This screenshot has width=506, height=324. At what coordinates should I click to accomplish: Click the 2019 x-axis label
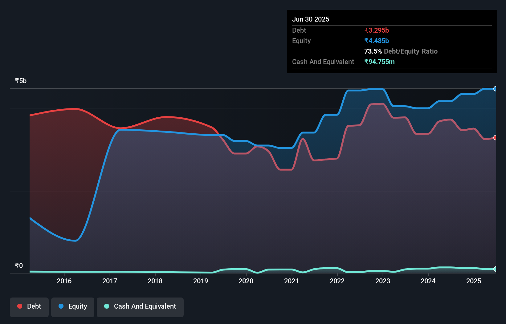pos(201,281)
